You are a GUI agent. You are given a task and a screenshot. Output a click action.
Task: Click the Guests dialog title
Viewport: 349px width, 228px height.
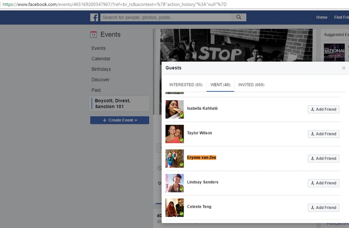coord(173,68)
